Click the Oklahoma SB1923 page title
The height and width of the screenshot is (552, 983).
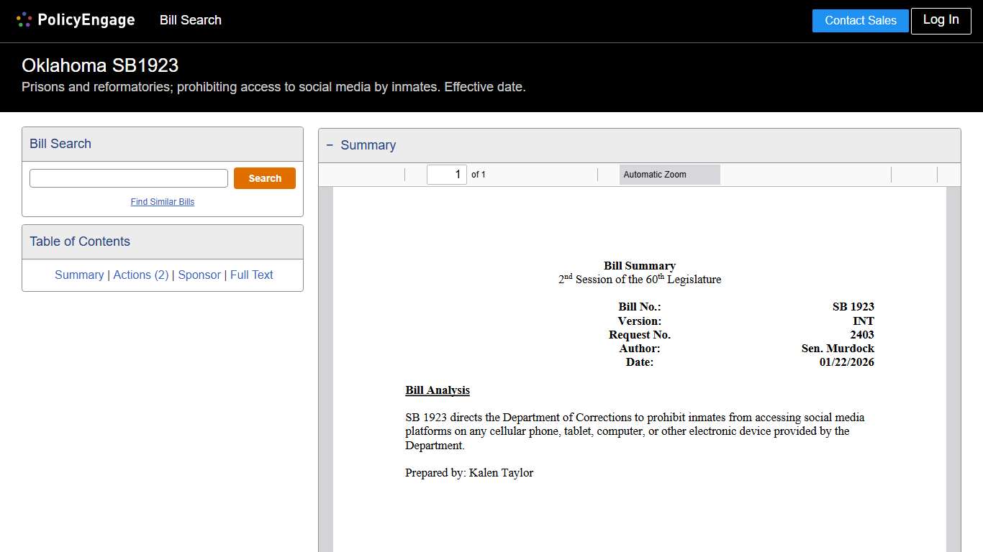[100, 65]
